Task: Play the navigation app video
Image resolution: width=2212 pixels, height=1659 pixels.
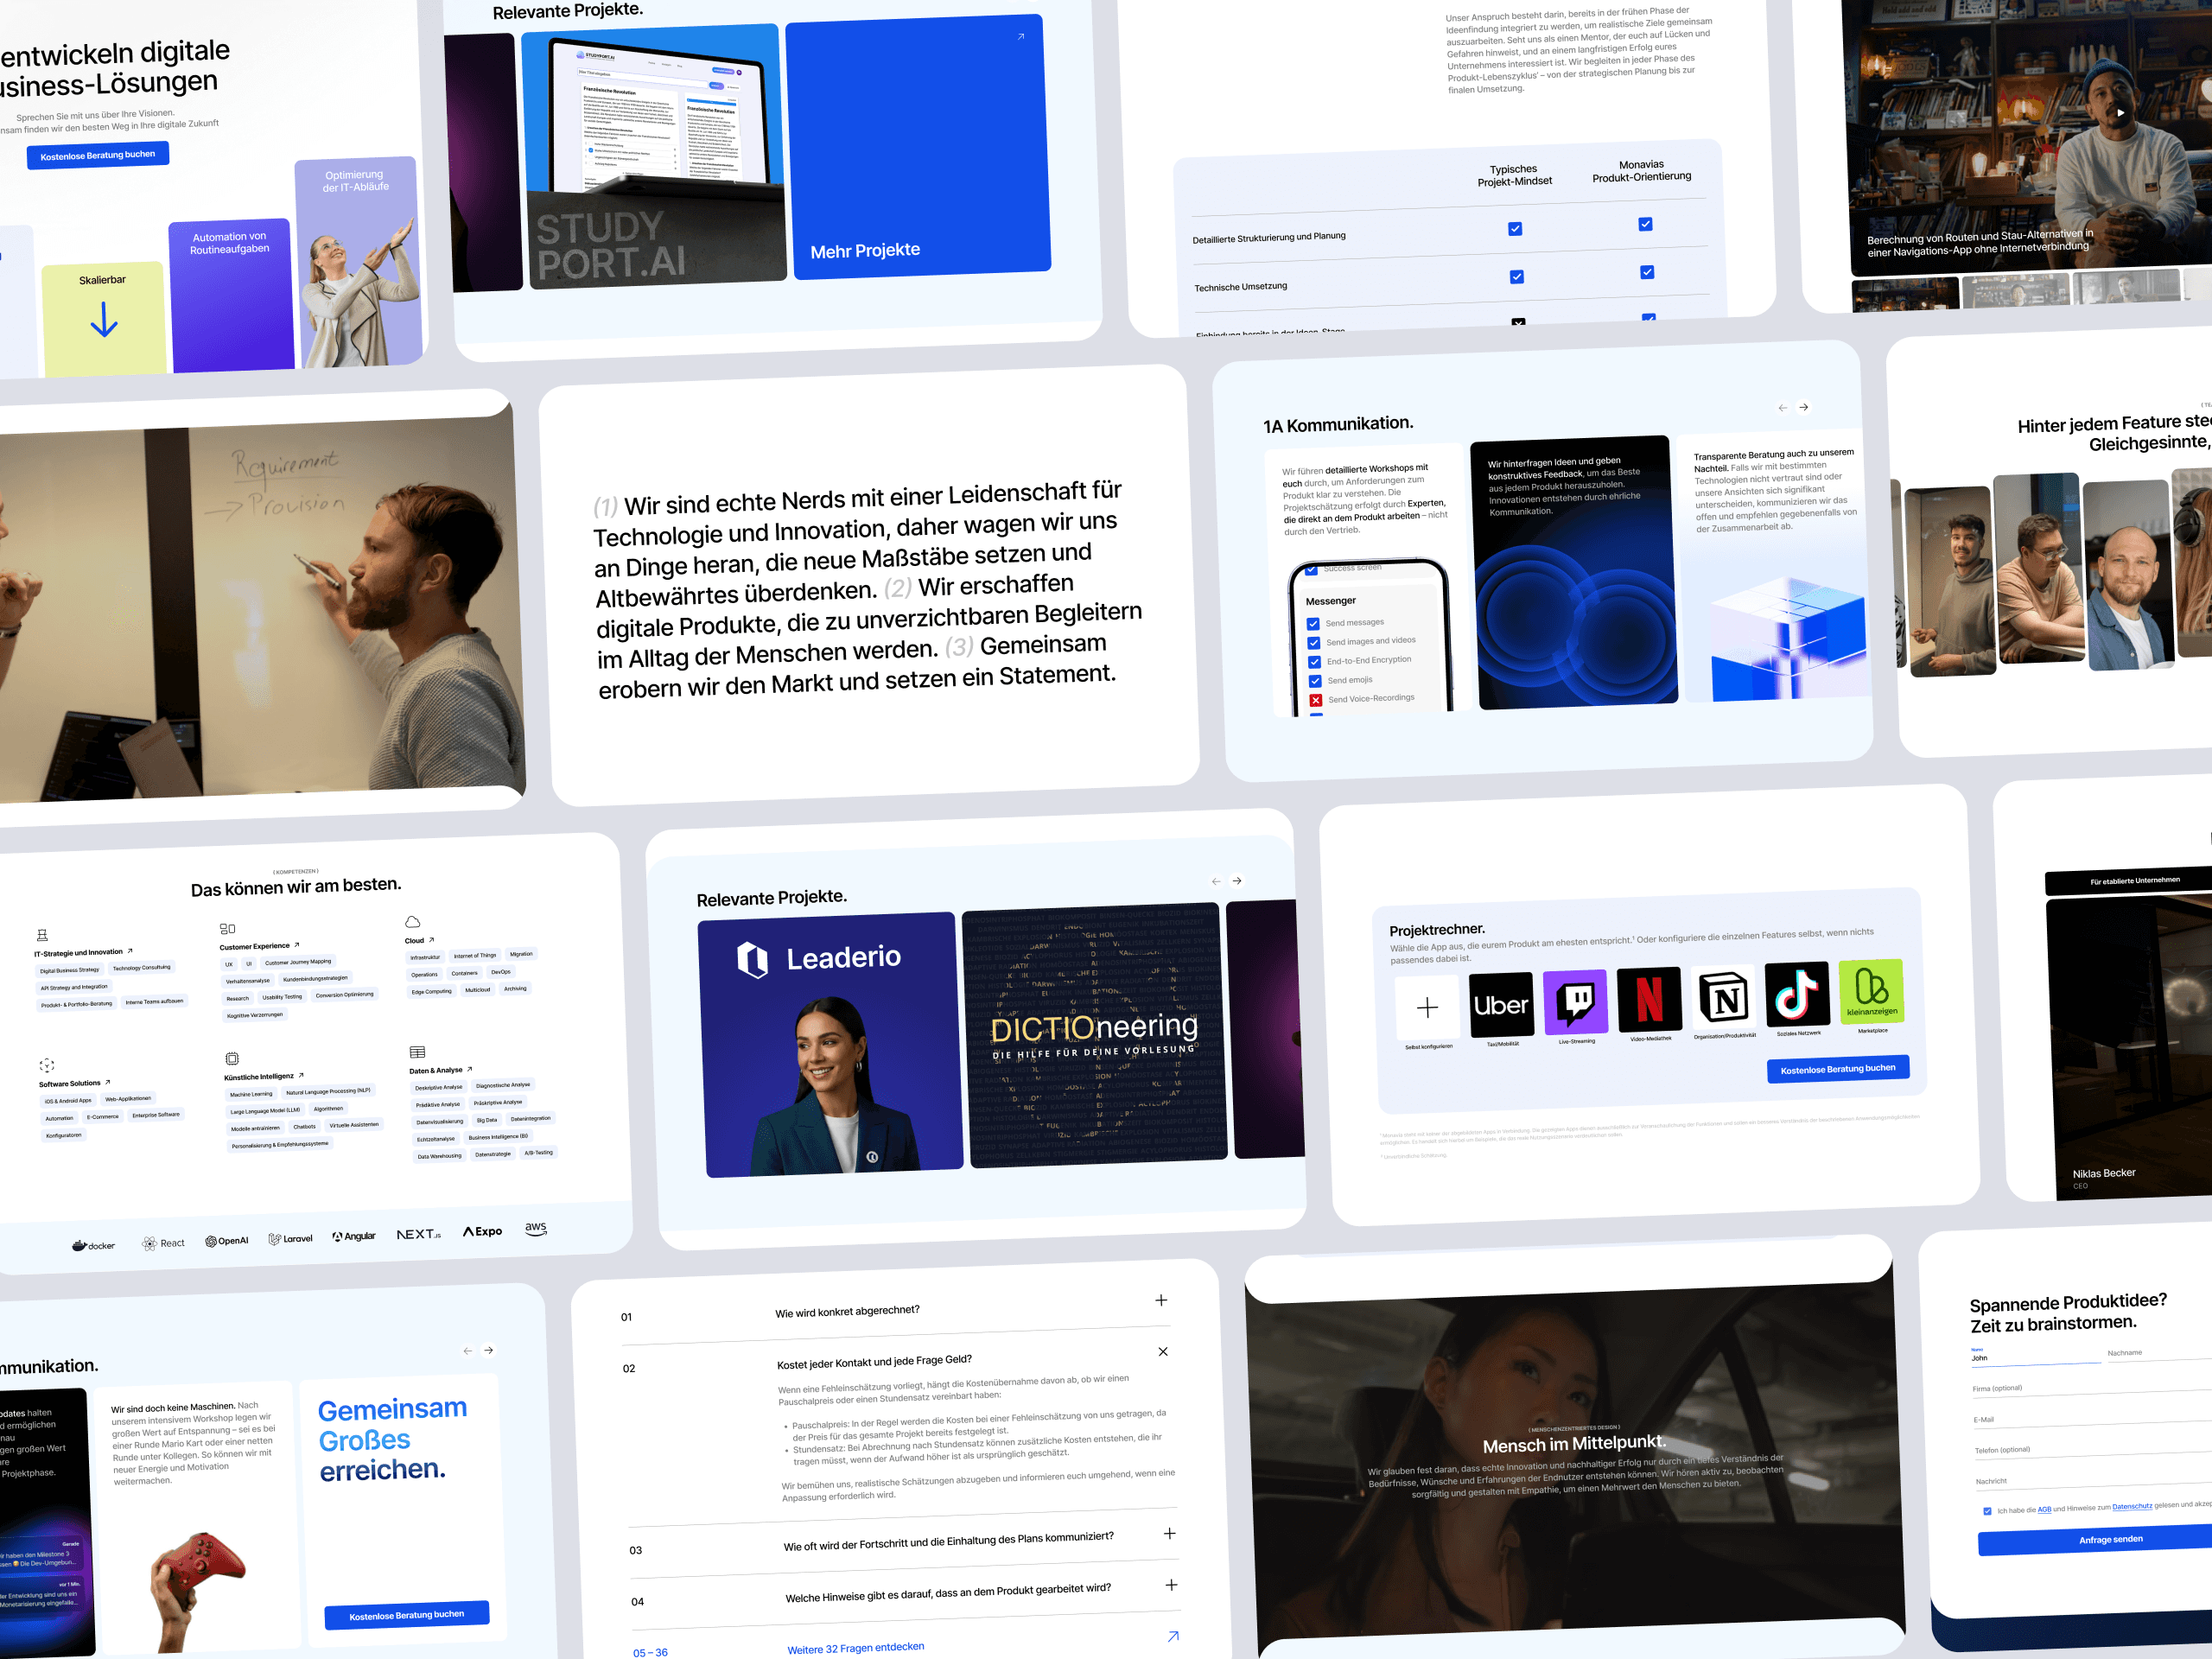Action: 2120,113
